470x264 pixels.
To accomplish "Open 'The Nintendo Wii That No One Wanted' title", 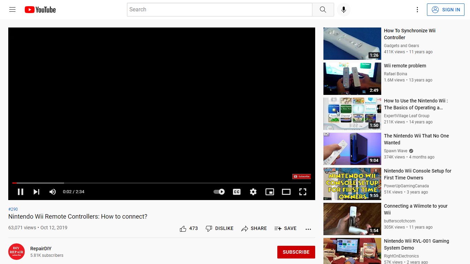I will [x=416, y=139].
